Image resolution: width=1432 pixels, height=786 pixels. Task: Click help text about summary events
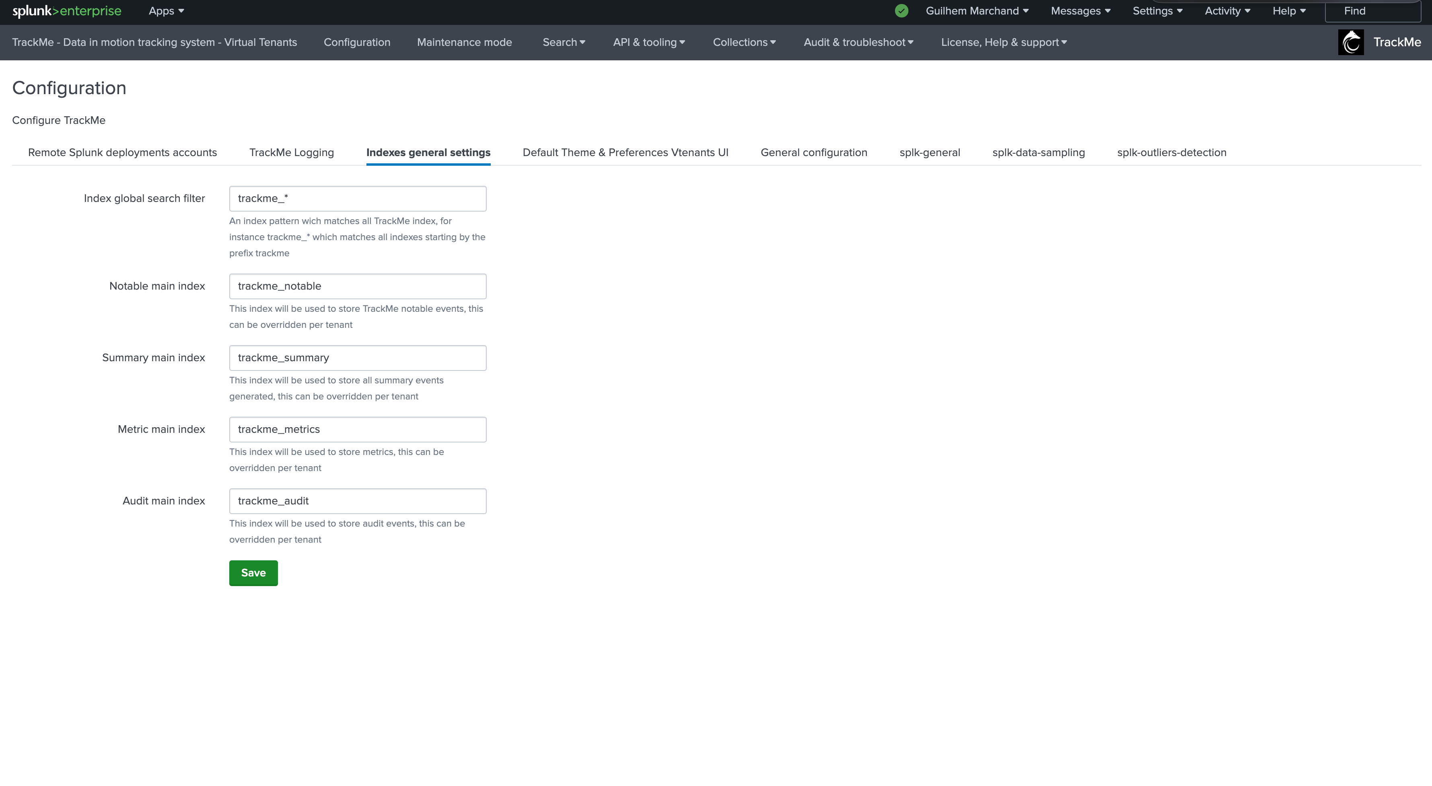[336, 389]
